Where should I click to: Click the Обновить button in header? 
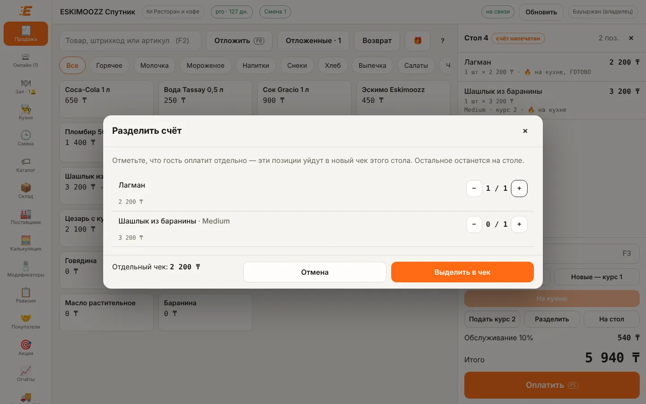coord(541,12)
